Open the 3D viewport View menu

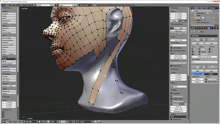[x=11, y=122]
